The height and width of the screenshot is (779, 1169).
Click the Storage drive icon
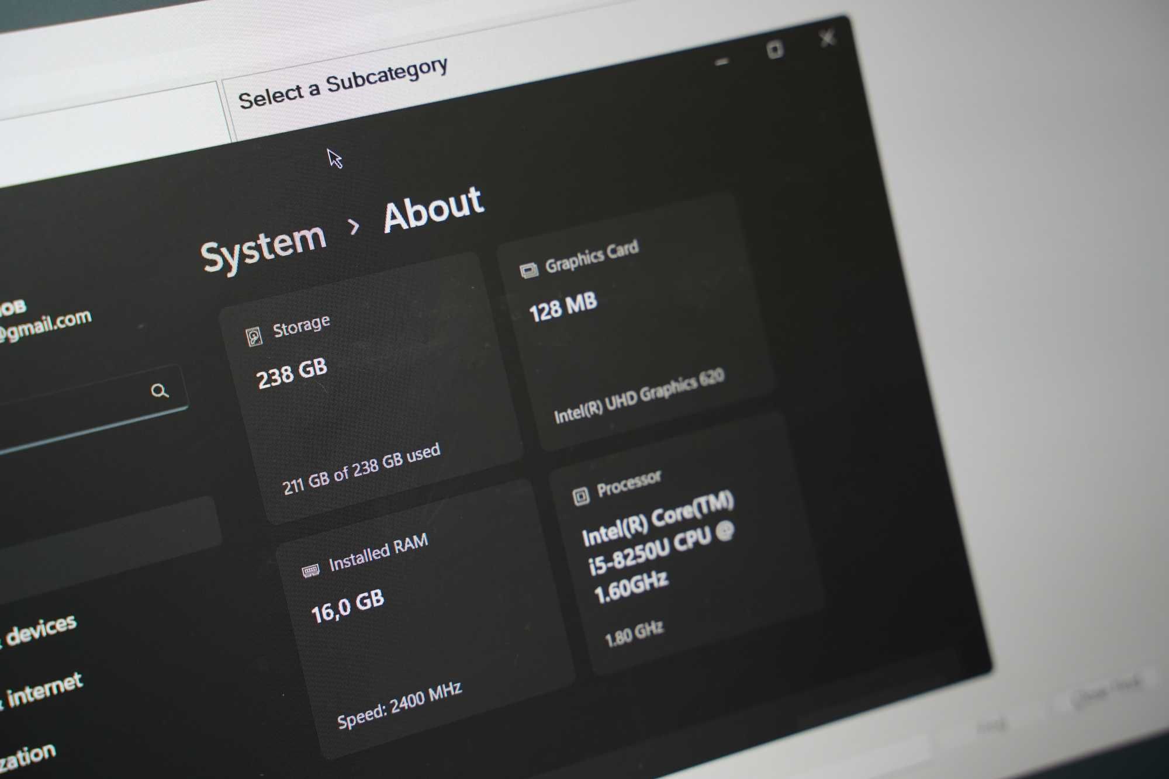tap(254, 337)
